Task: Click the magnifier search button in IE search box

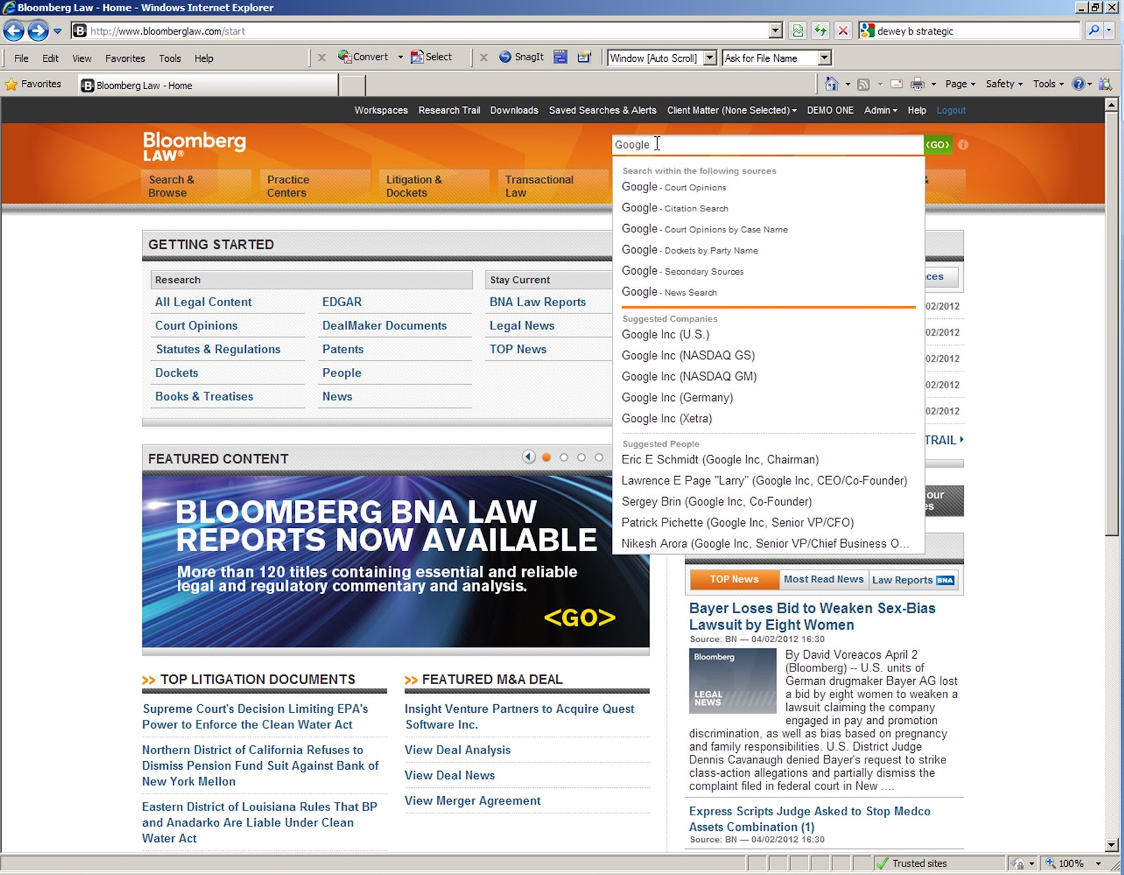Action: (1093, 31)
